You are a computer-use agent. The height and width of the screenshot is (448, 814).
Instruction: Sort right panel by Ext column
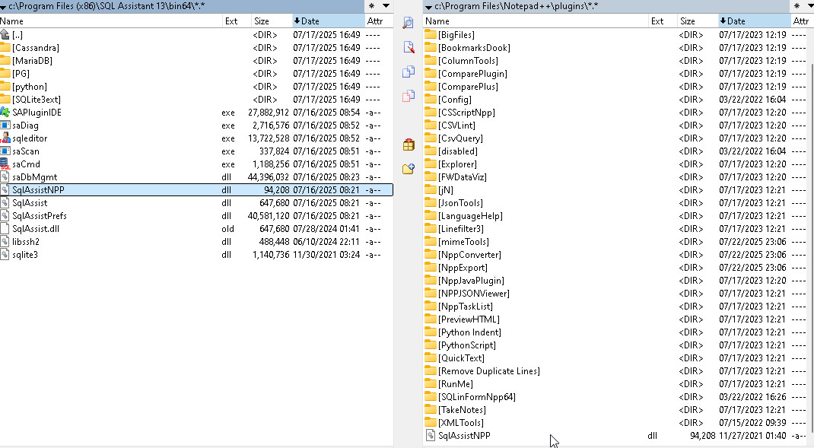[x=663, y=21]
